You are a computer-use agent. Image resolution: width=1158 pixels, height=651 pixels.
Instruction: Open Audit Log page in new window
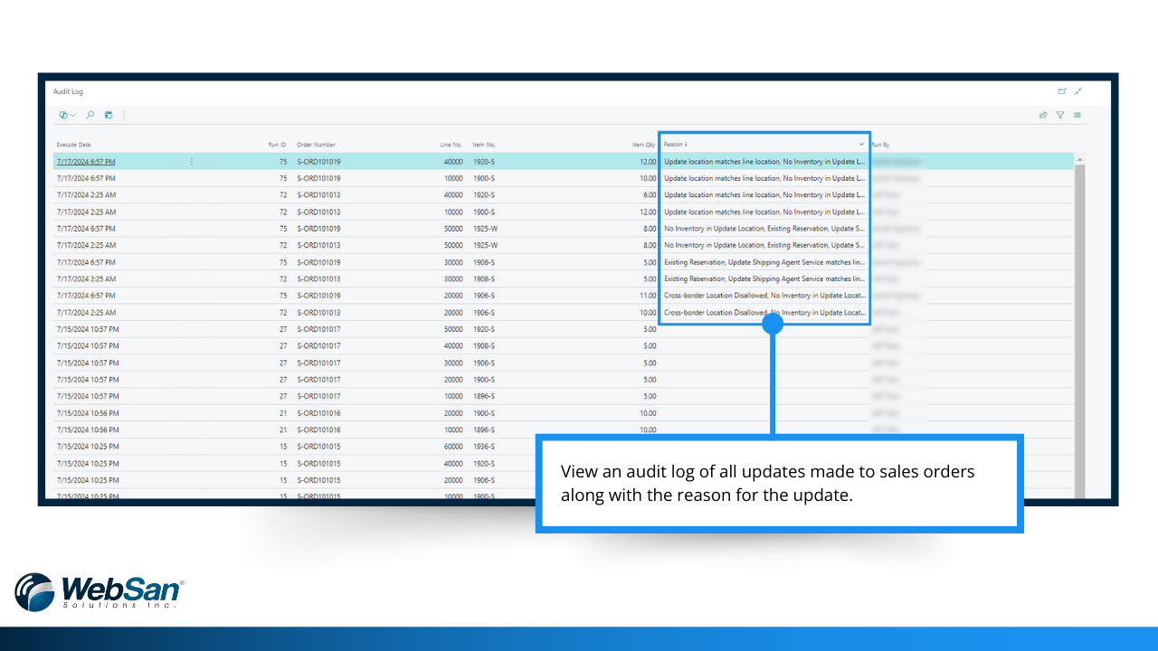1062,91
